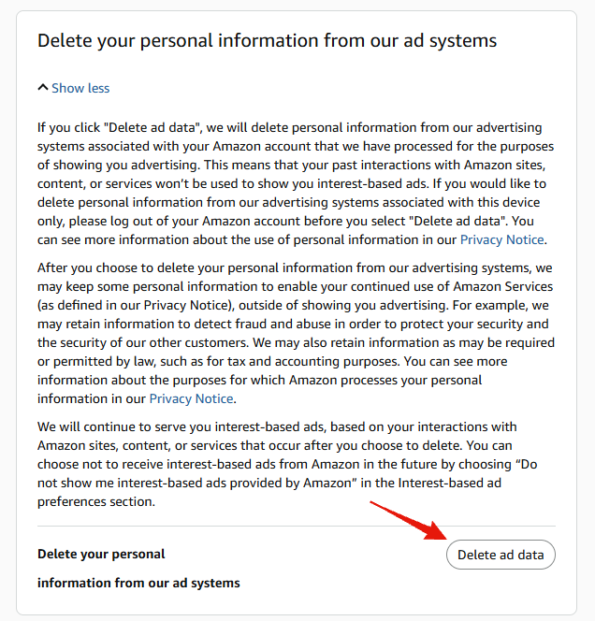Click the red arrow annotation
The image size is (595, 621).
coord(409,520)
